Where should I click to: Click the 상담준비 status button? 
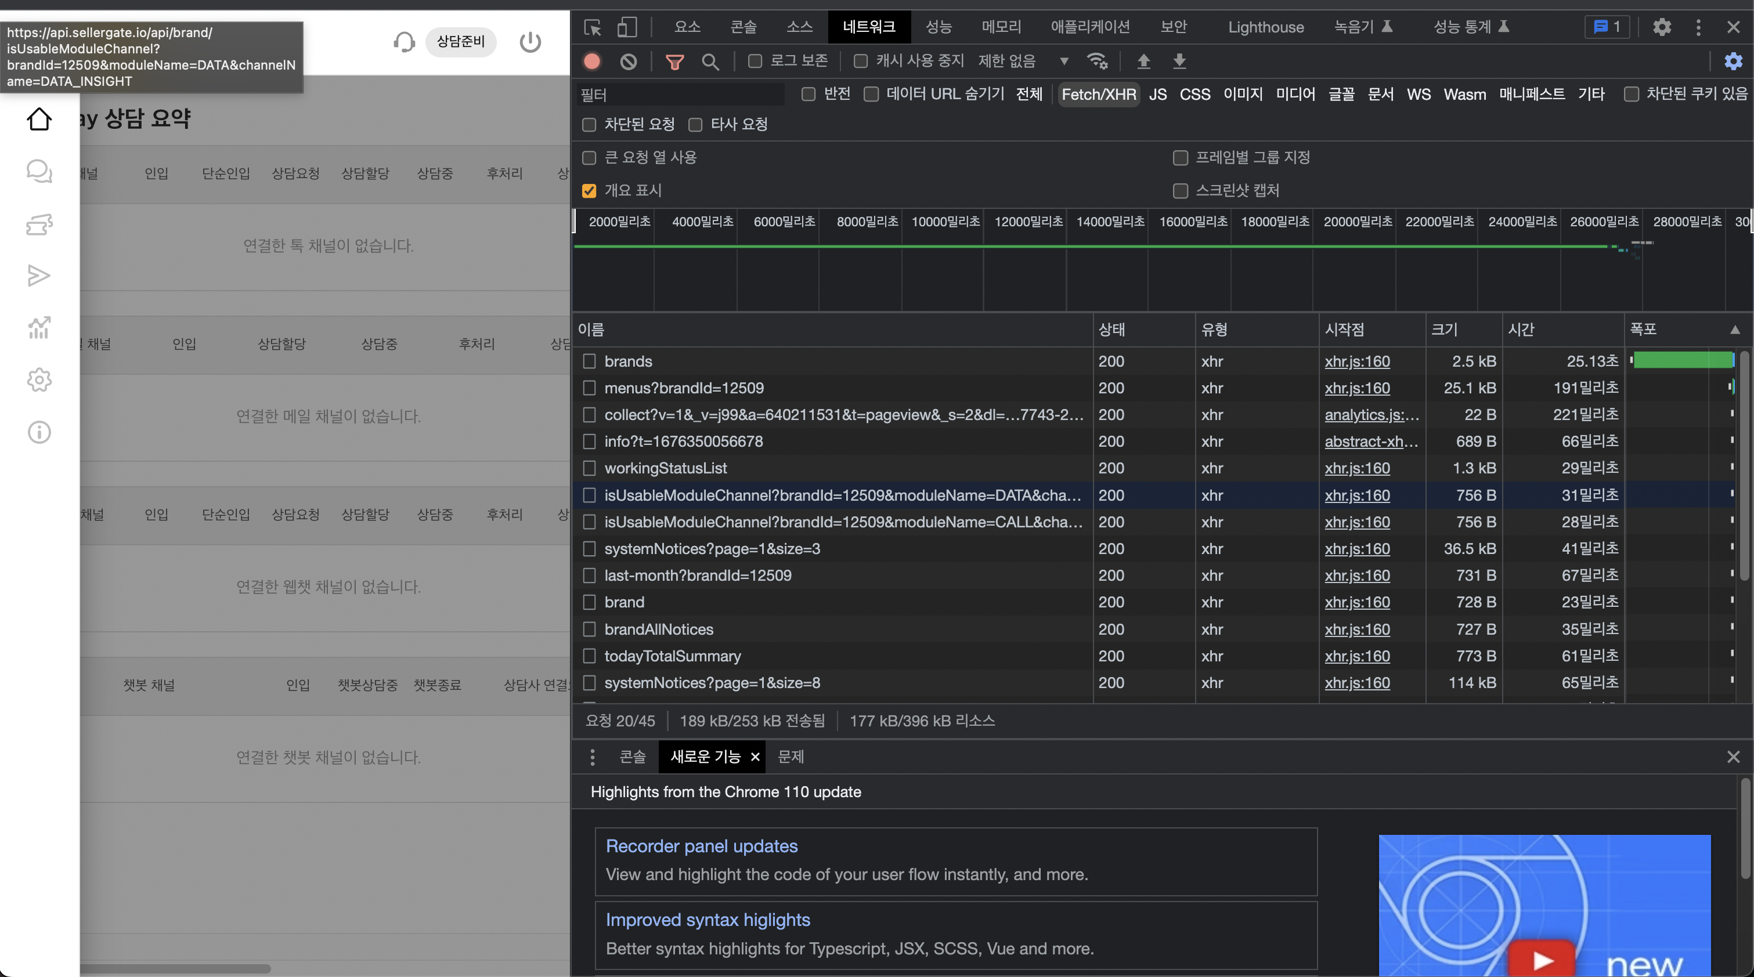click(x=461, y=42)
